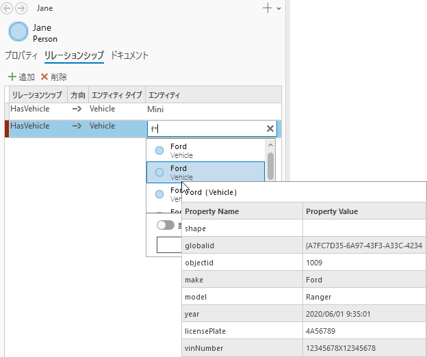Open the リレーションシップ tab
Viewport: 427px width, 357px height.
pos(74,55)
